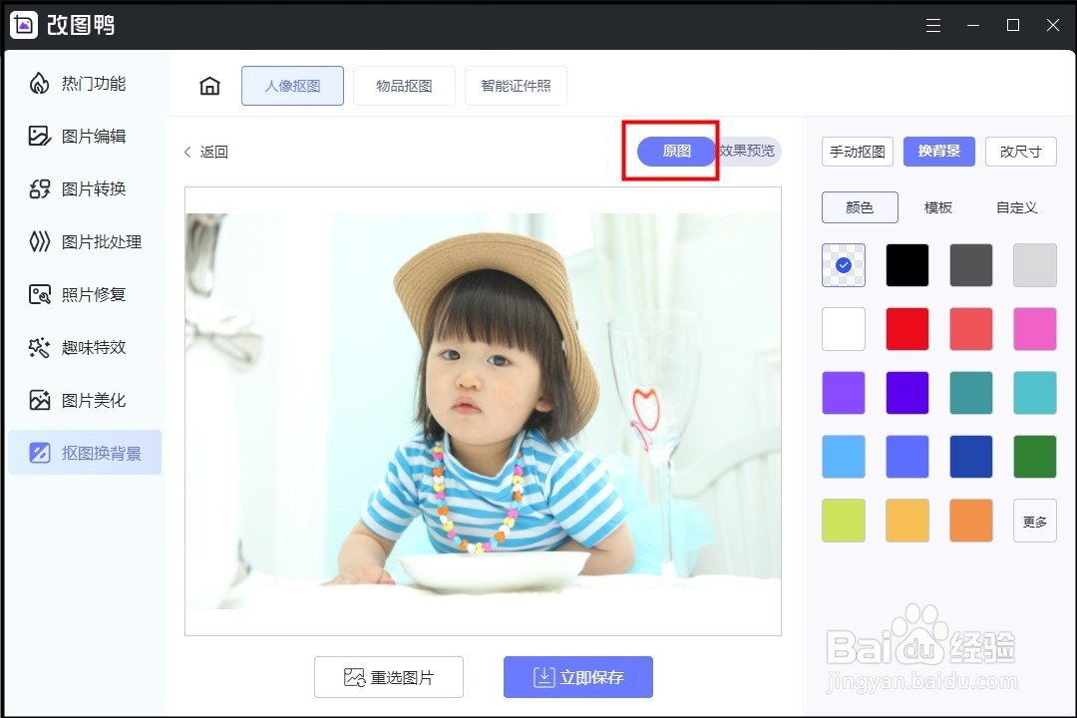Open the 图片转换 feature
Screen dimensions: 1077x718
(85, 188)
